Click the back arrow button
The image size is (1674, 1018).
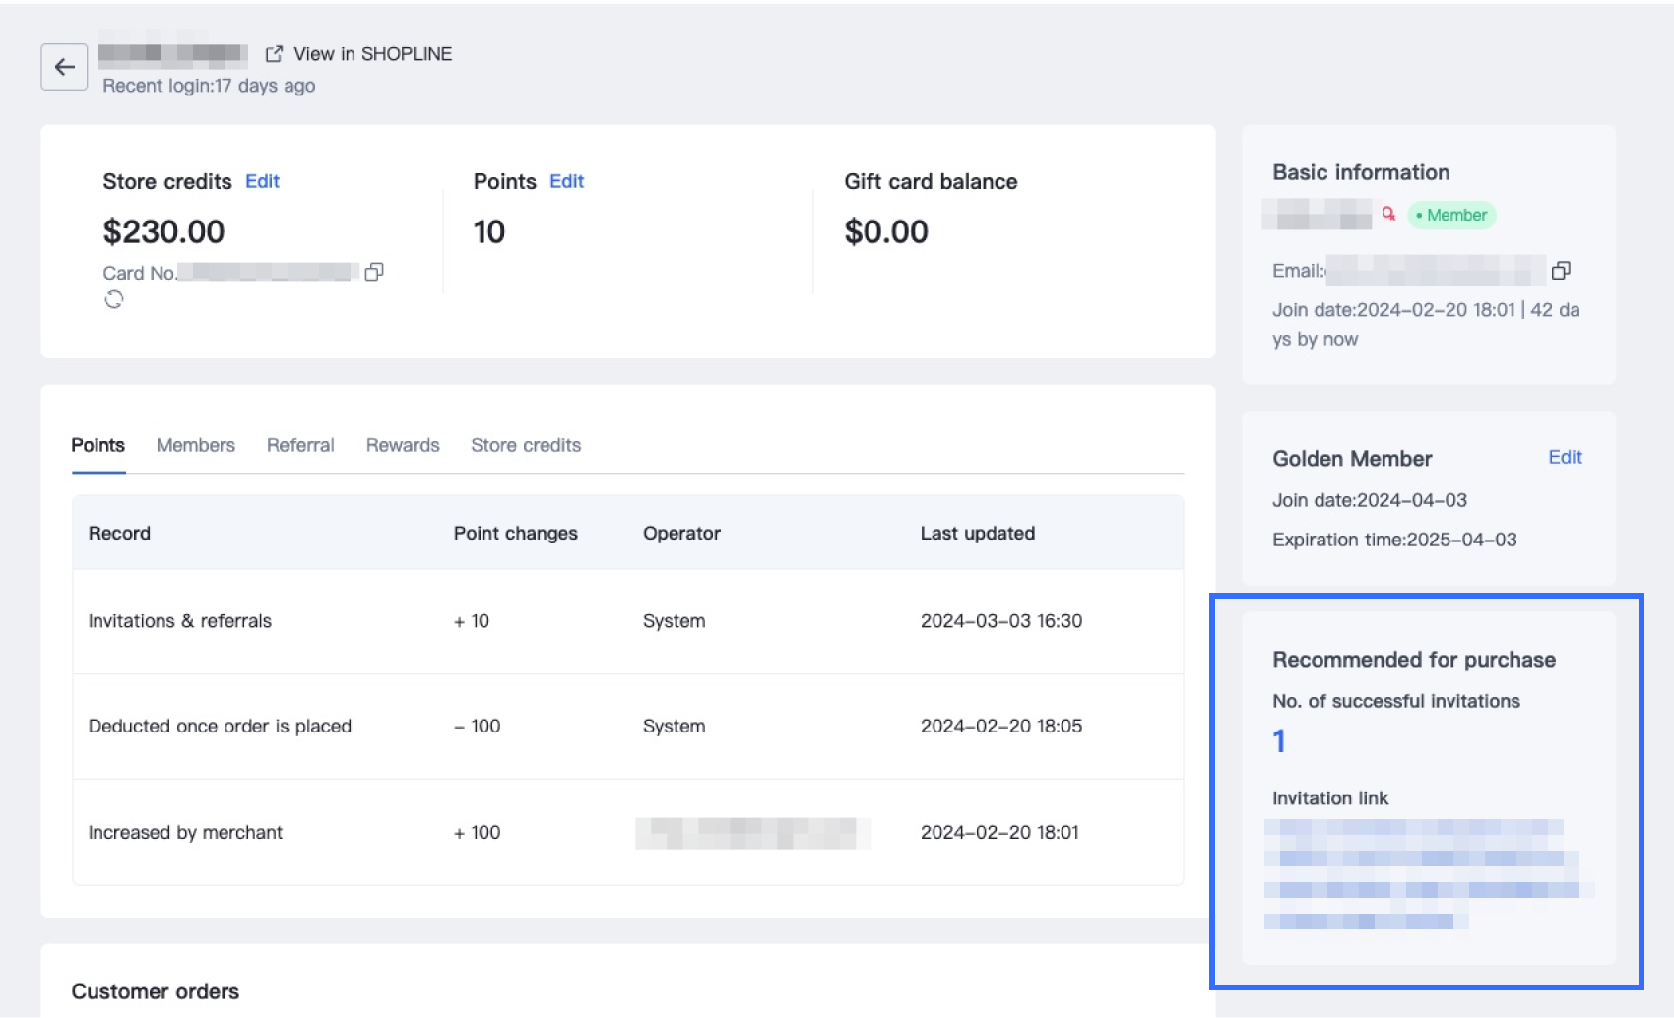[64, 67]
